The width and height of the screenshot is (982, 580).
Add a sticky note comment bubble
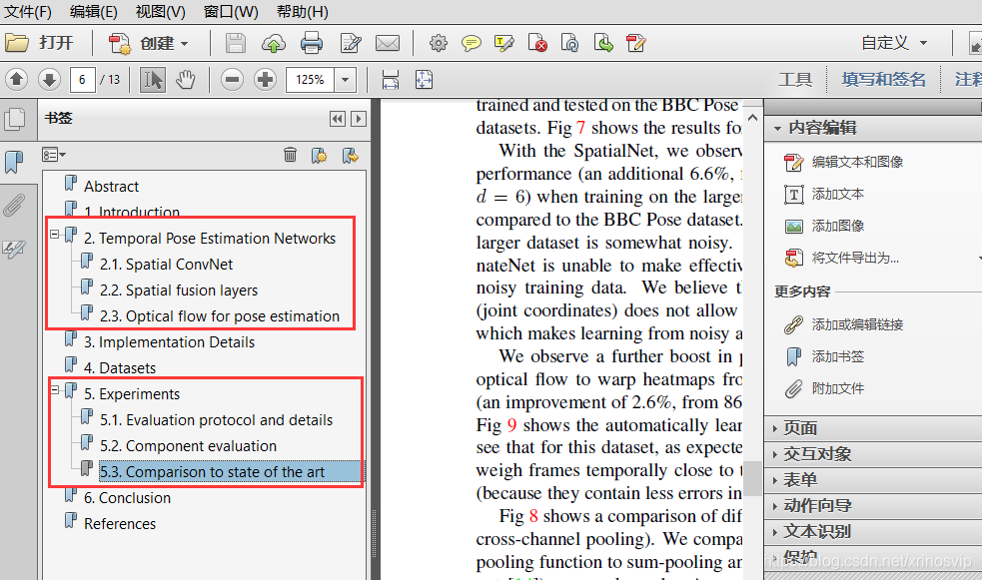pyautogui.click(x=471, y=43)
